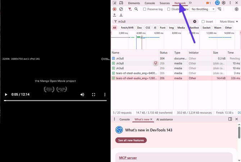The width and height of the screenshot is (241, 162).
Task: Click the drawer vertical scrollbar
Action: point(239,132)
